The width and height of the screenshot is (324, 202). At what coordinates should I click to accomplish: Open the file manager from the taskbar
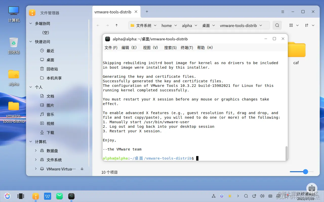coord(36,196)
